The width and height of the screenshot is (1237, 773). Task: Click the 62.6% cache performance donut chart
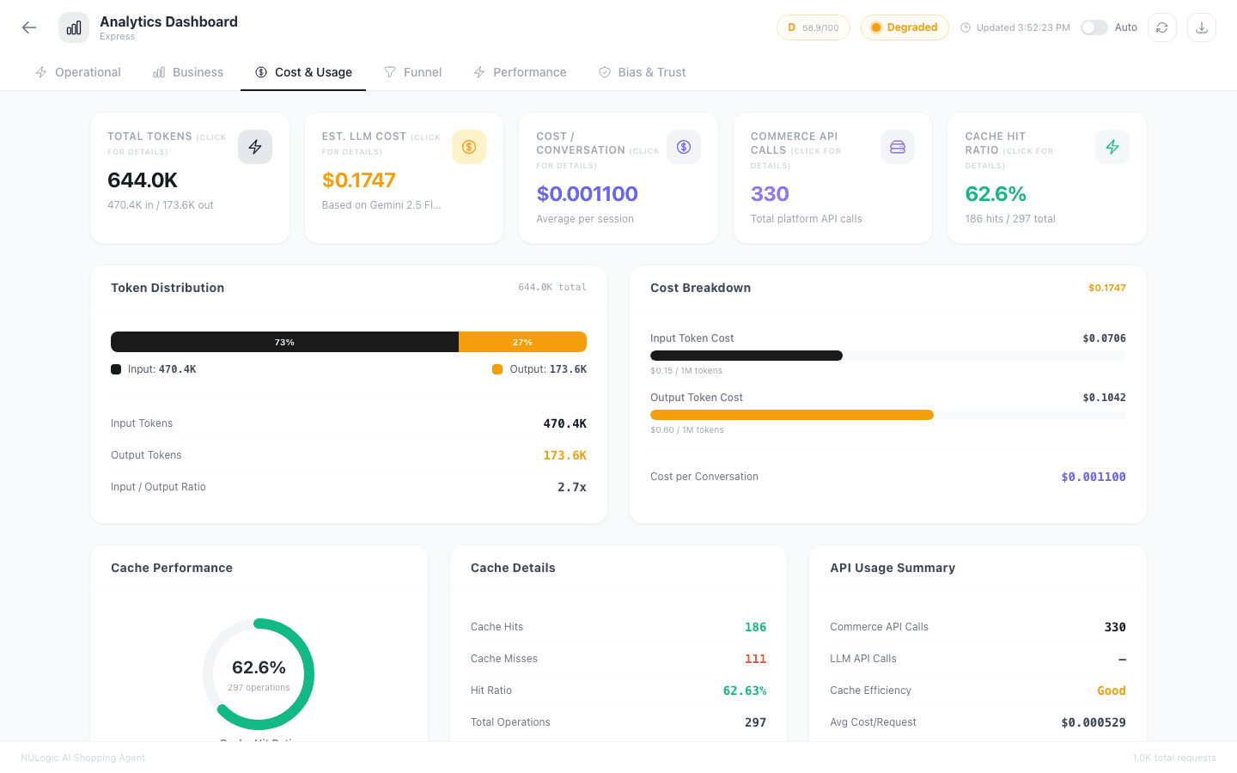(x=259, y=674)
